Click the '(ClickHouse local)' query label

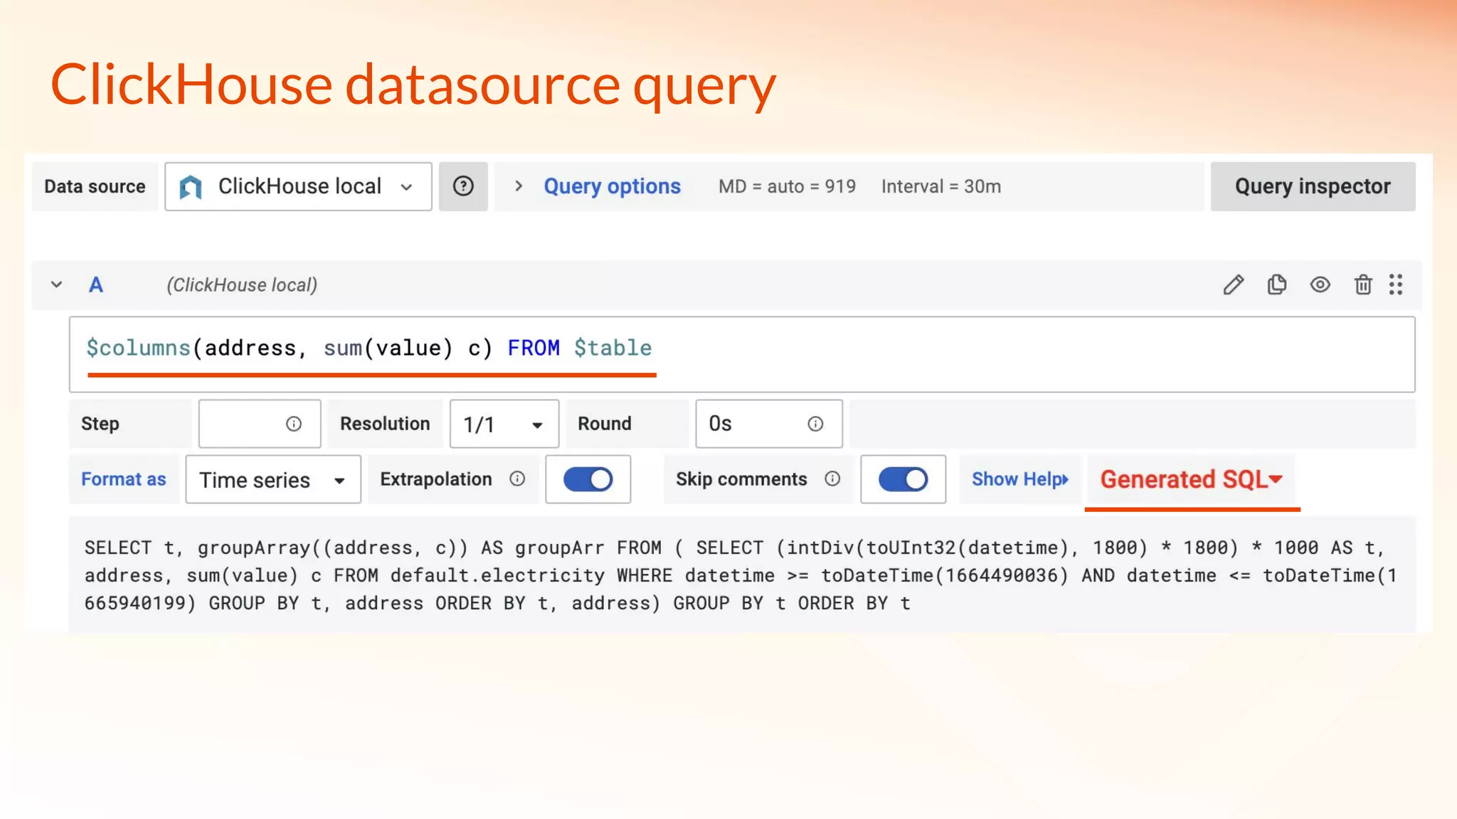click(x=242, y=285)
